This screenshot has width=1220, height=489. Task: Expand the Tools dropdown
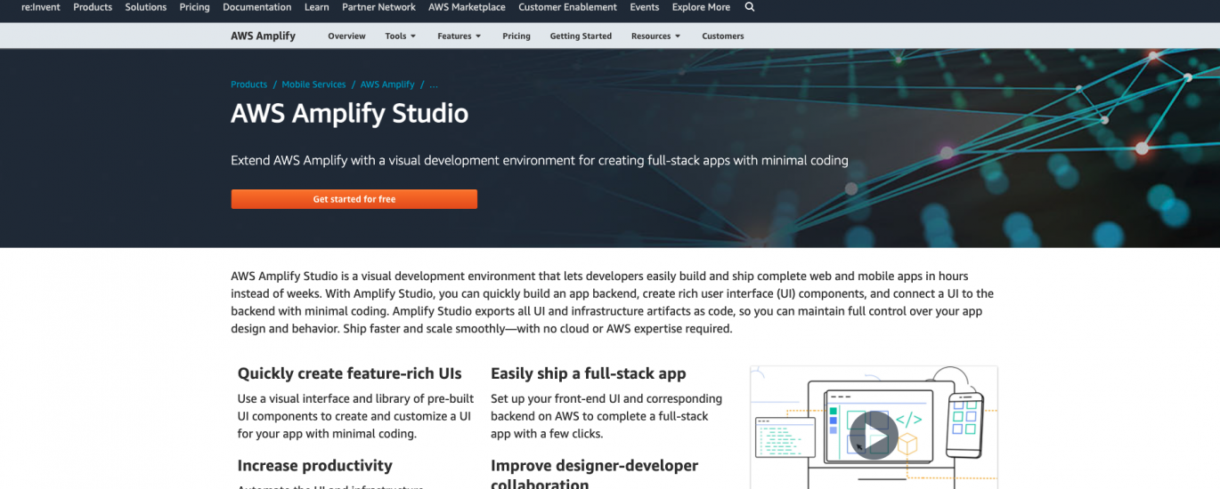(401, 36)
